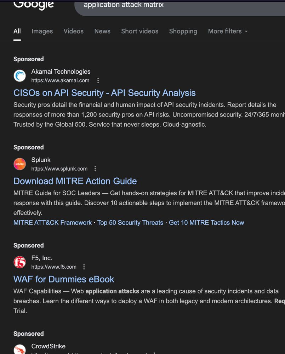This screenshot has width=285, height=354.
Task: Click the Sponsored label above Splunk
Action: click(x=28, y=147)
